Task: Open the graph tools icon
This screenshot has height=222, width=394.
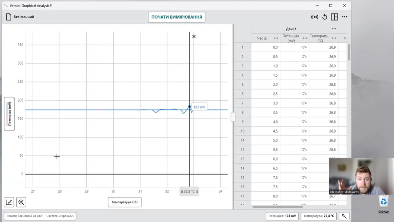Action: point(9,202)
